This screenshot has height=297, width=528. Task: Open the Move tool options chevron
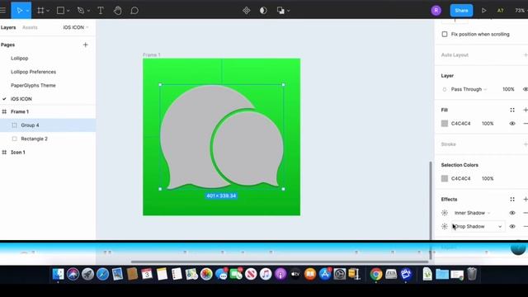27,11
